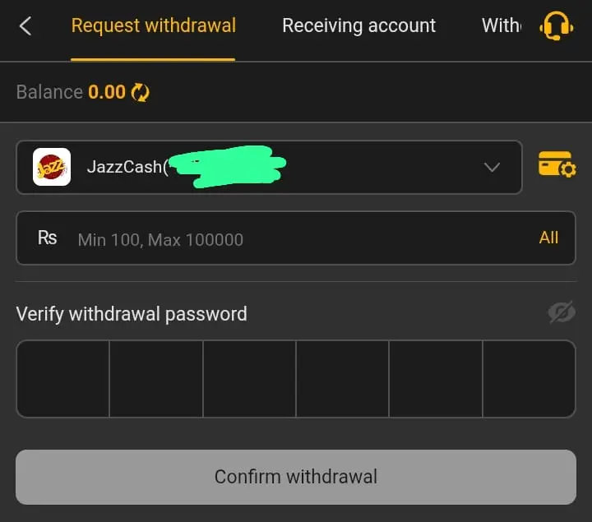Expand the account dropdown chevron arrow
The width and height of the screenshot is (592, 522).
[492, 168]
